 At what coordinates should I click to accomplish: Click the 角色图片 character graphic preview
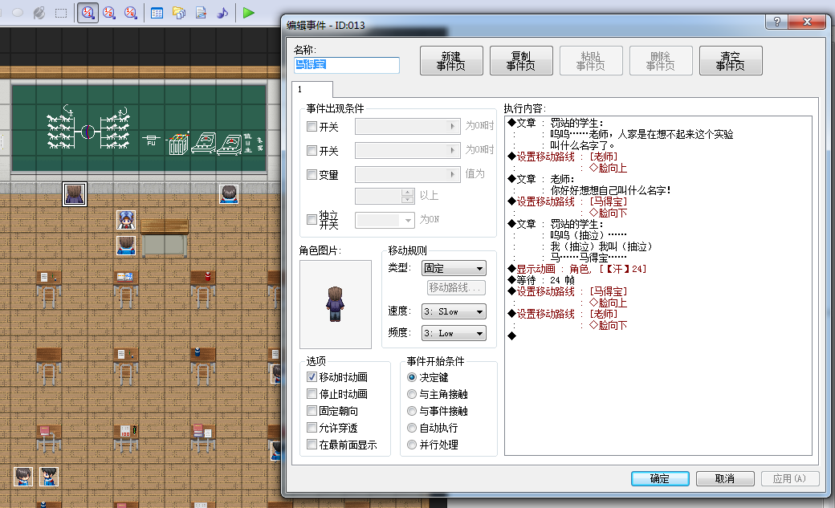point(336,304)
